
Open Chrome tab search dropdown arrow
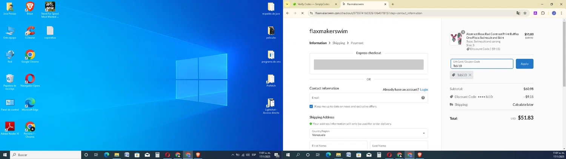287,4
